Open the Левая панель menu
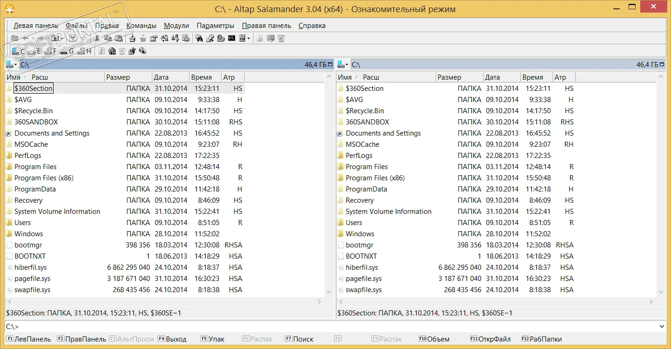This screenshot has width=671, height=349. [x=36, y=26]
